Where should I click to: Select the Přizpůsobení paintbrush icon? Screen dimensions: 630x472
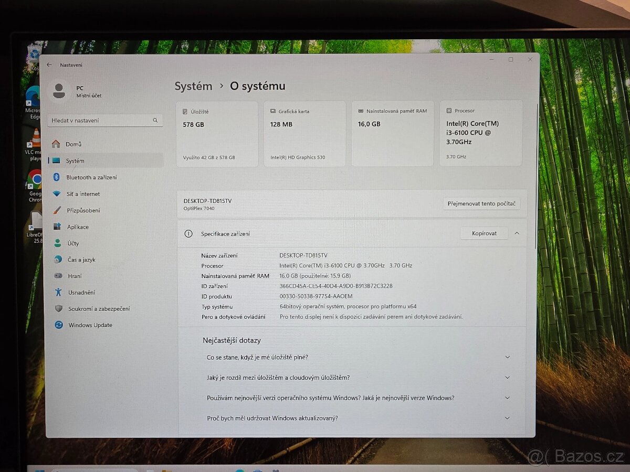click(57, 210)
